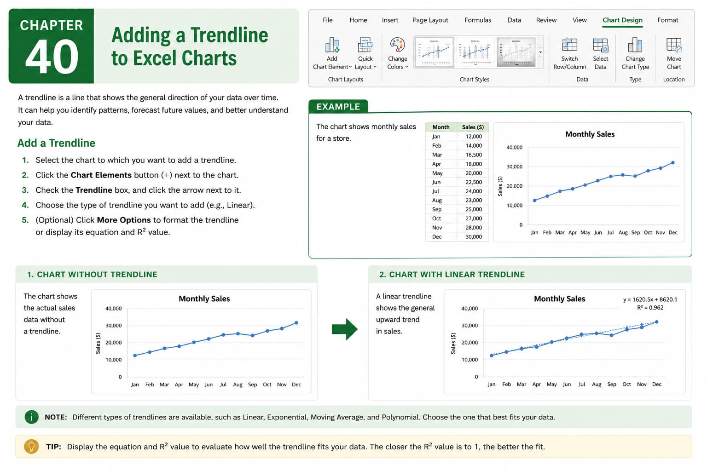This screenshot has height=471, width=707.
Task: Click the green info icon beside NOTE
Action: (x=31, y=417)
